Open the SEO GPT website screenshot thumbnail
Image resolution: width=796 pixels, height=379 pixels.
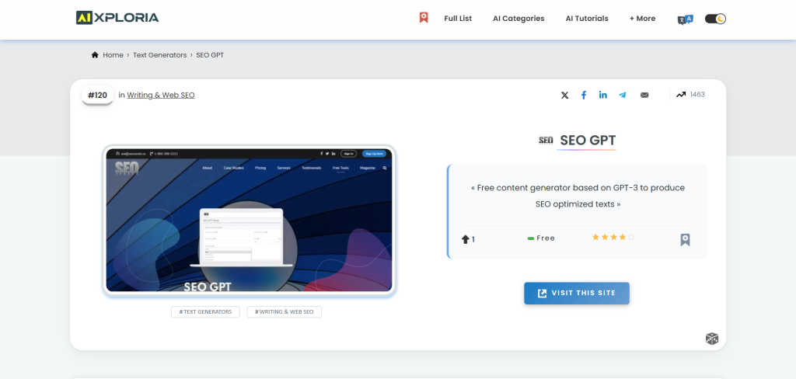(249, 220)
